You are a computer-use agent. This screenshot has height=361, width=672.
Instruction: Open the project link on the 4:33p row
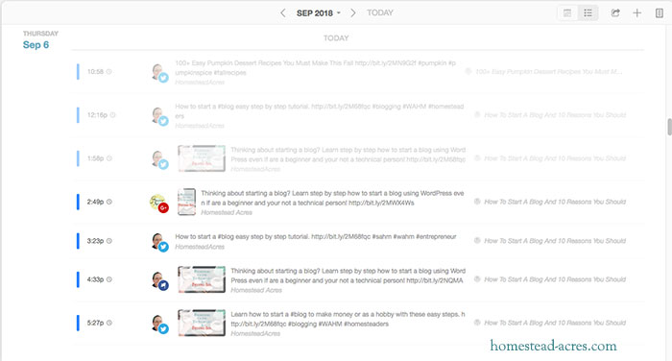(555, 279)
